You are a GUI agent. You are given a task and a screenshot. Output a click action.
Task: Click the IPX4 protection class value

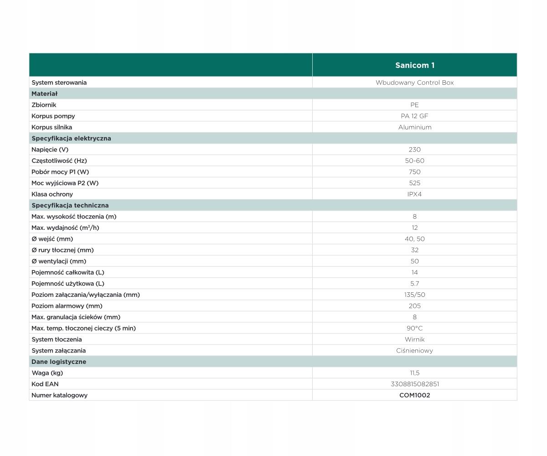tap(414, 194)
